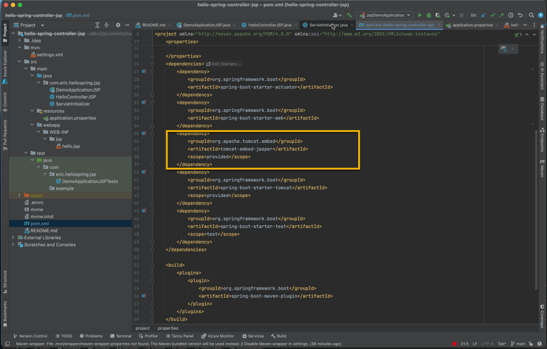
Task: Run JspDemoApplication with the green play icon
Action: tap(419, 16)
